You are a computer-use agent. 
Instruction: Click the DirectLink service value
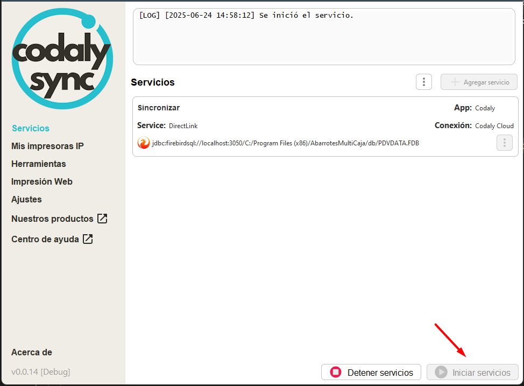[183, 126]
